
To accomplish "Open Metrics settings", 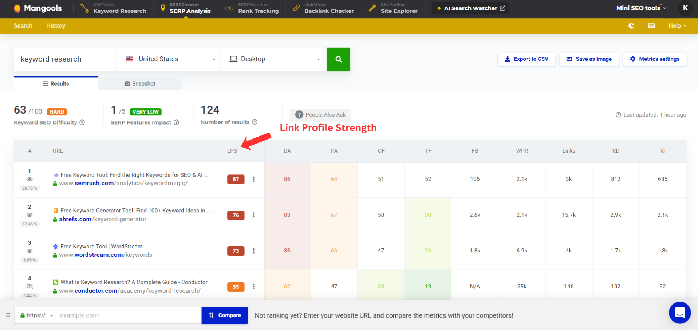I will point(655,59).
